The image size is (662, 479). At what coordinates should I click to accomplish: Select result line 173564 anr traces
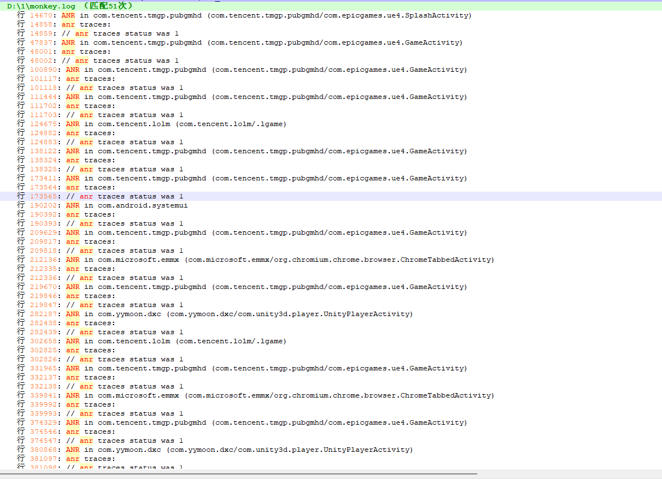(331, 187)
